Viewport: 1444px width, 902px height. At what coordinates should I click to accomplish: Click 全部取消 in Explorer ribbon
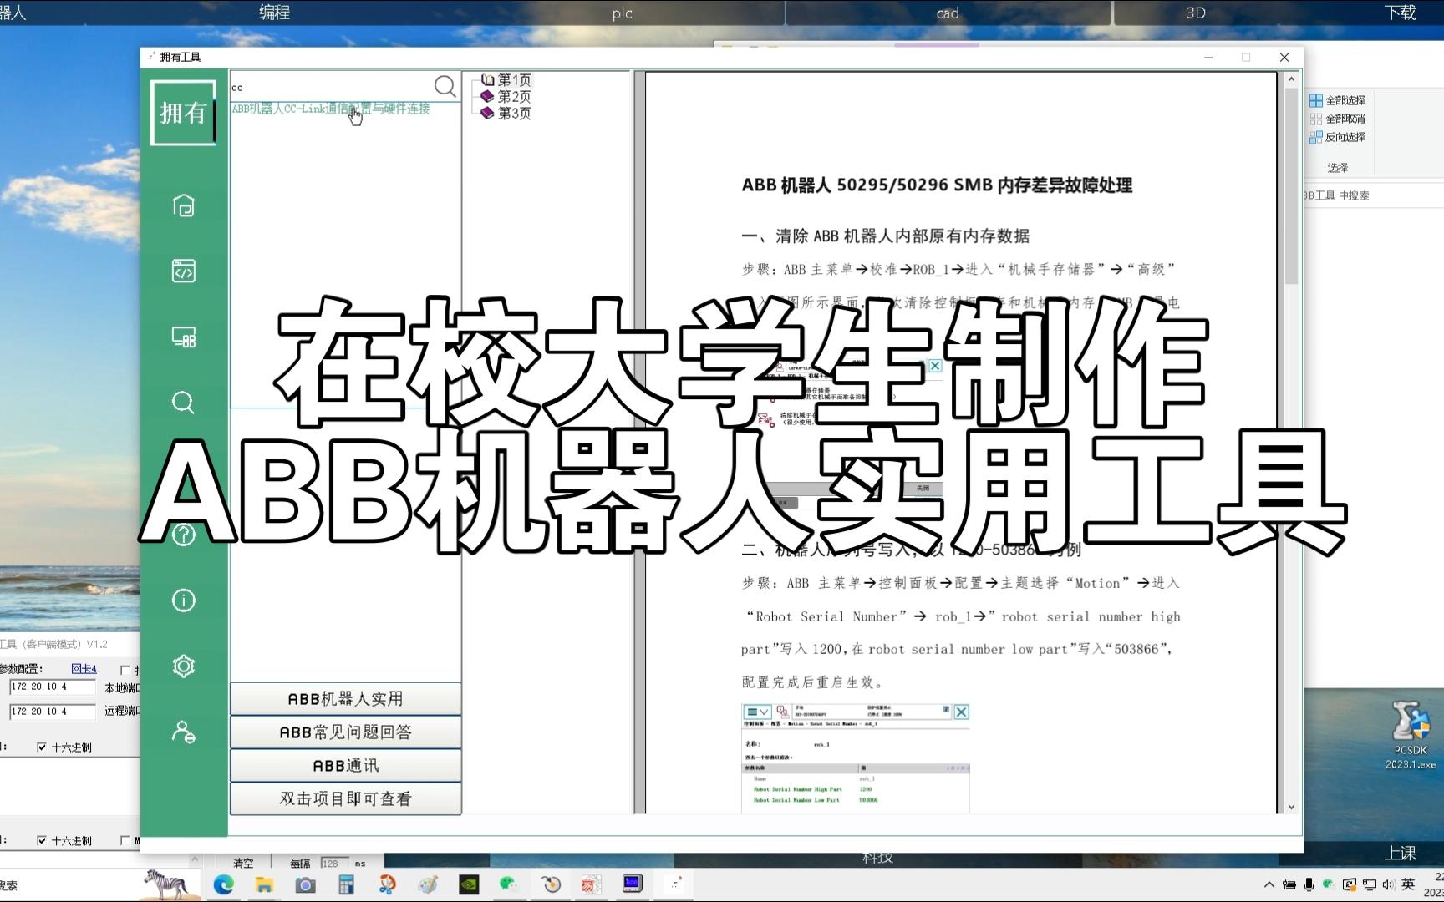tap(1337, 119)
